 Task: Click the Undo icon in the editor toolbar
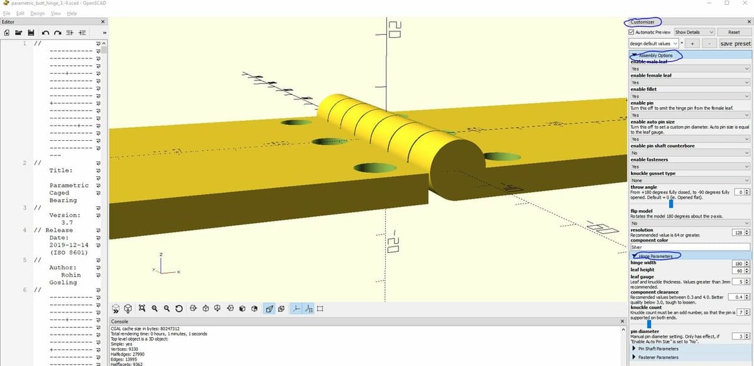pos(45,32)
